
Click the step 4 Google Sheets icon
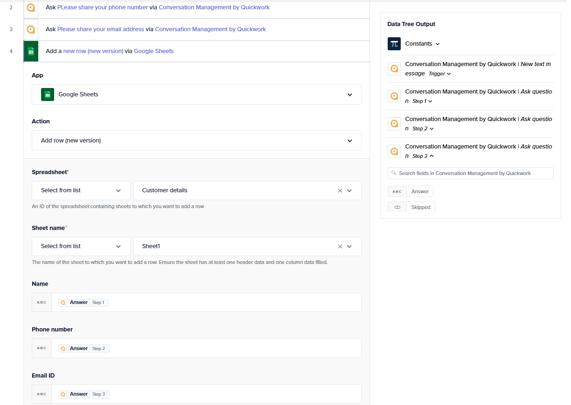click(x=31, y=51)
